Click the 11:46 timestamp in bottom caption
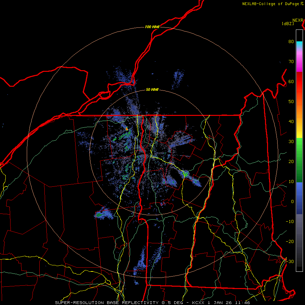Image resolution: width=305 pixels, height=305 pixels. [242, 303]
